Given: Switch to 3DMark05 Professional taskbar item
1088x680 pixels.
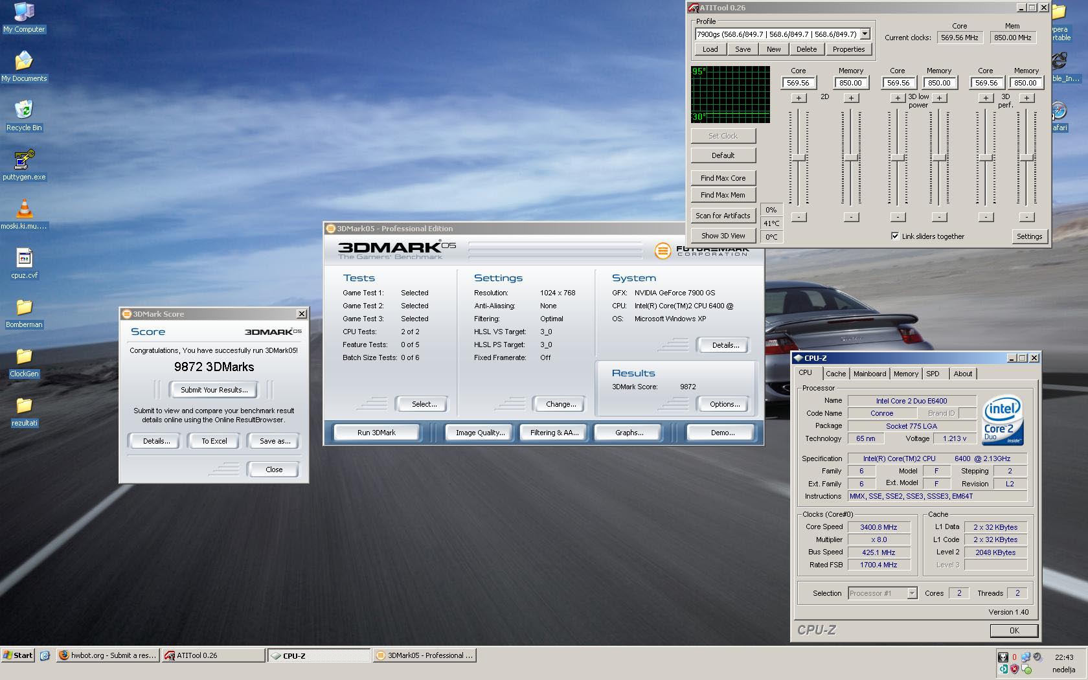Looking at the screenshot, I should [425, 655].
